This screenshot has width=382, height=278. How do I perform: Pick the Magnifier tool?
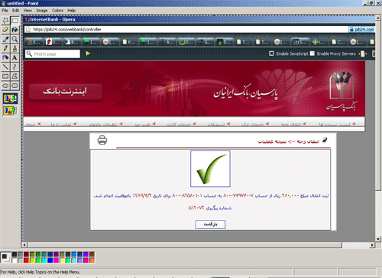click(15, 39)
